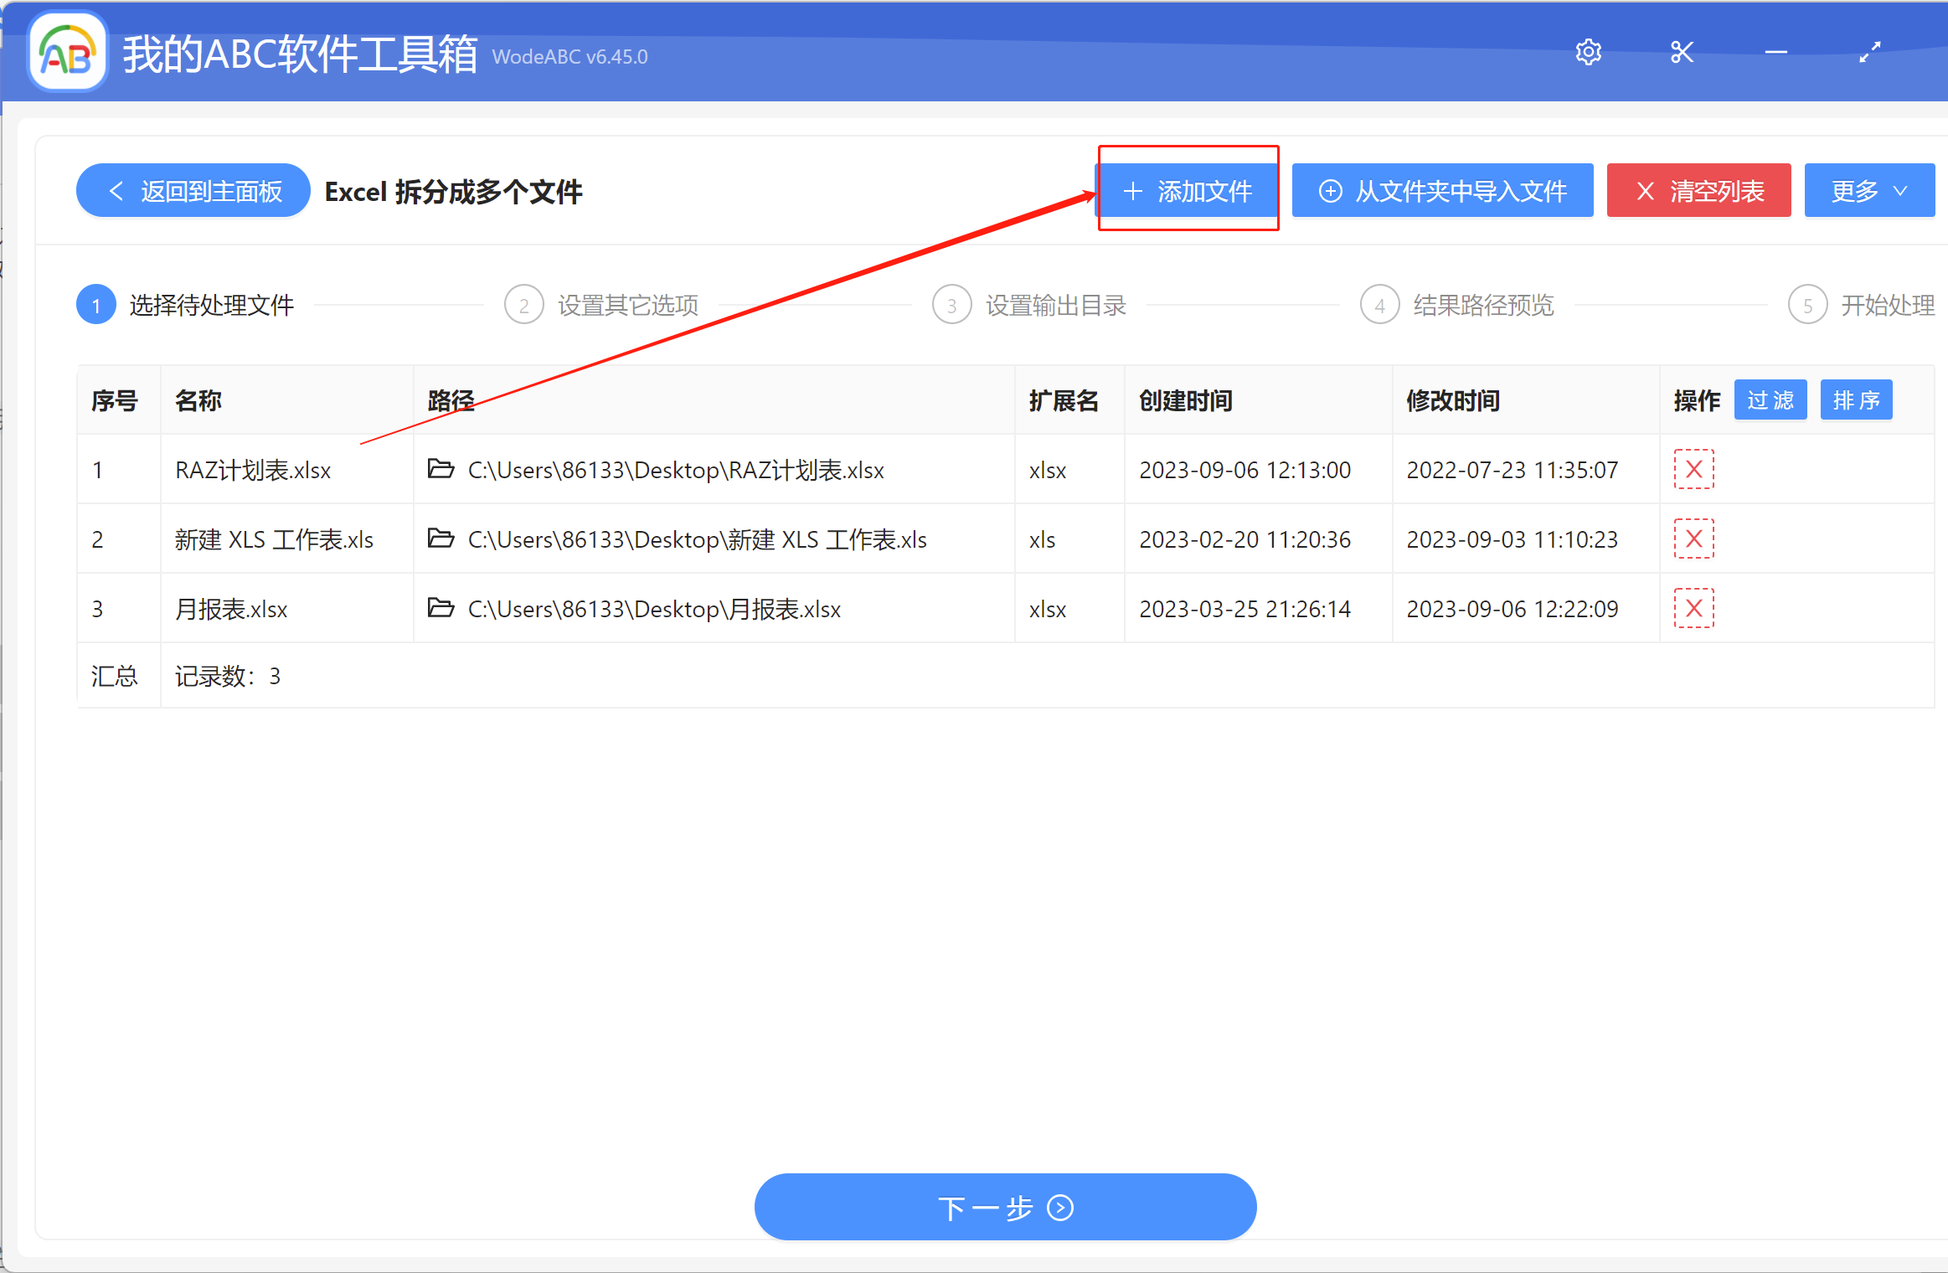Screen dimensions: 1948x1273
Task: Open folder icon beside 新建 XLS 工作表.xls path
Action: [x=441, y=539]
